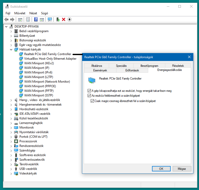Switch to the Részletek tab
The image size is (199, 190).
tap(178, 66)
